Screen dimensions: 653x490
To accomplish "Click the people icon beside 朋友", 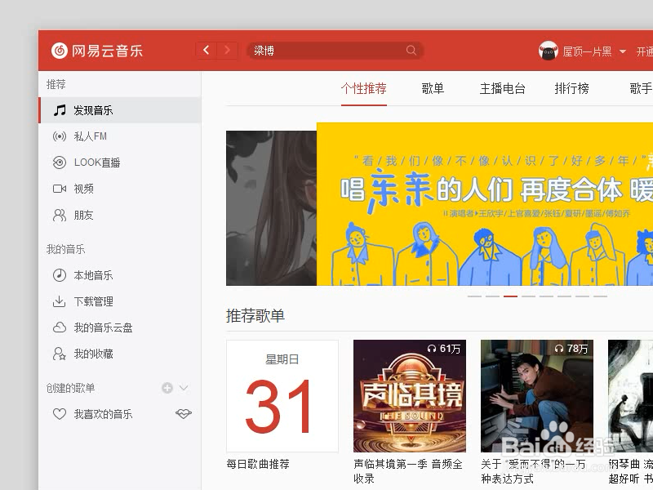I will tap(60, 215).
